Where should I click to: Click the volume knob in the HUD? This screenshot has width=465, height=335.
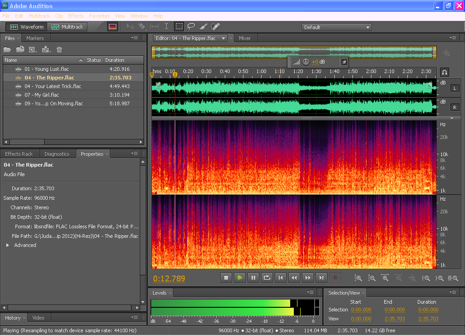point(306,62)
